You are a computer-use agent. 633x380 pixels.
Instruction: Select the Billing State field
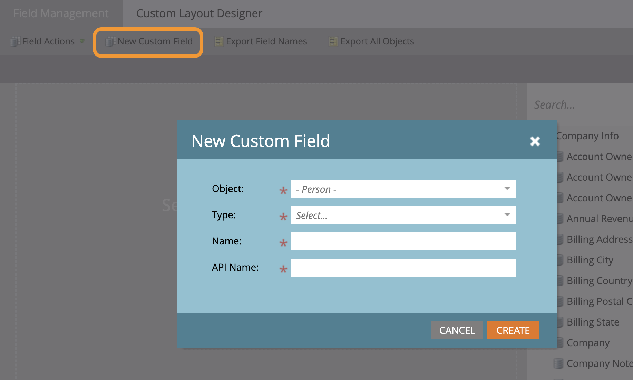[x=593, y=322]
